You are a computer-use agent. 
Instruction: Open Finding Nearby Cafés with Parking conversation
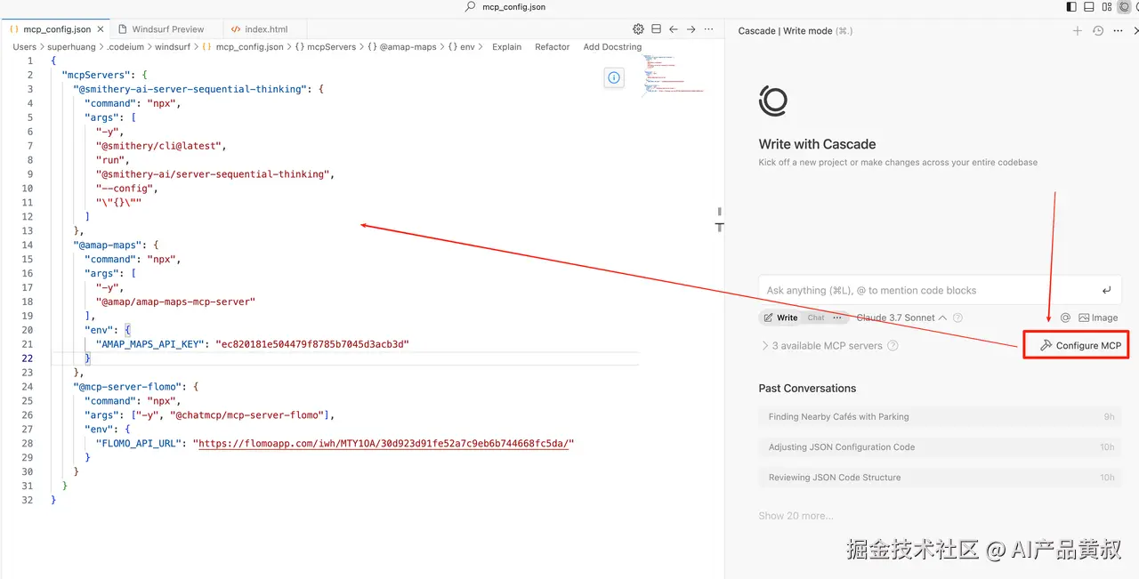click(x=940, y=416)
